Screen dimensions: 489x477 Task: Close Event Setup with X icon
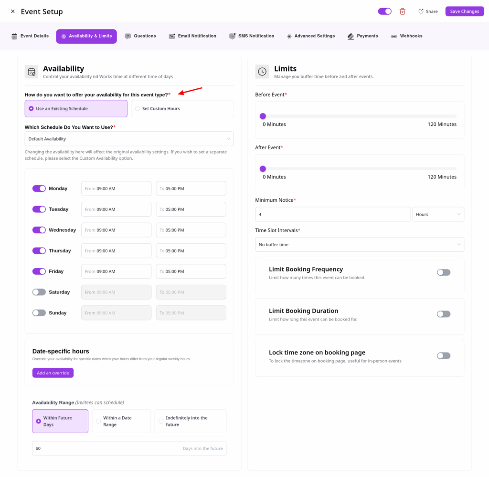pyautogui.click(x=13, y=11)
